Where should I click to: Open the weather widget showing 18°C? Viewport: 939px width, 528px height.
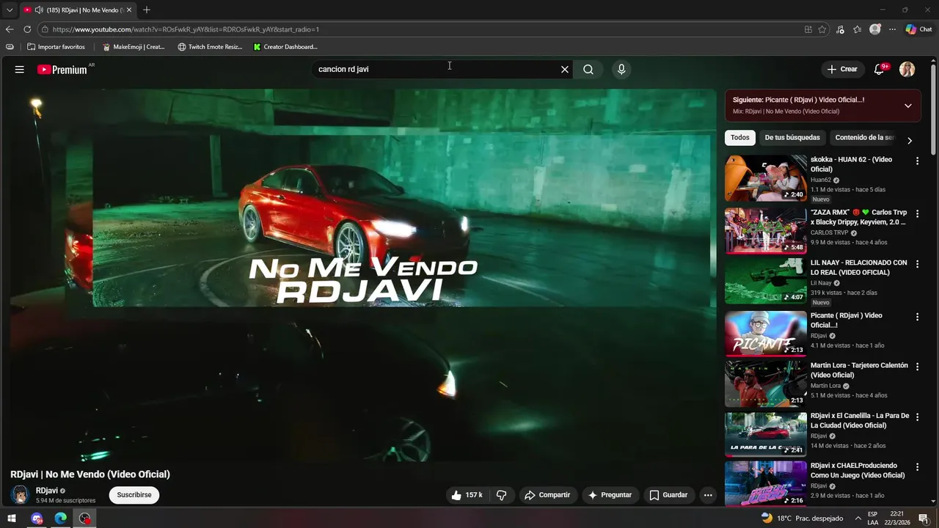coord(802,518)
